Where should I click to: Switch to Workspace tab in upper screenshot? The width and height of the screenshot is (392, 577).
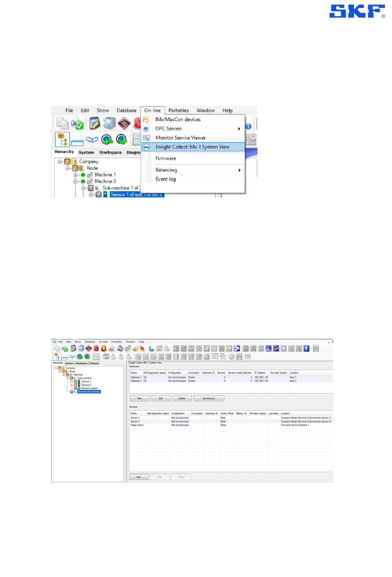tap(110, 152)
